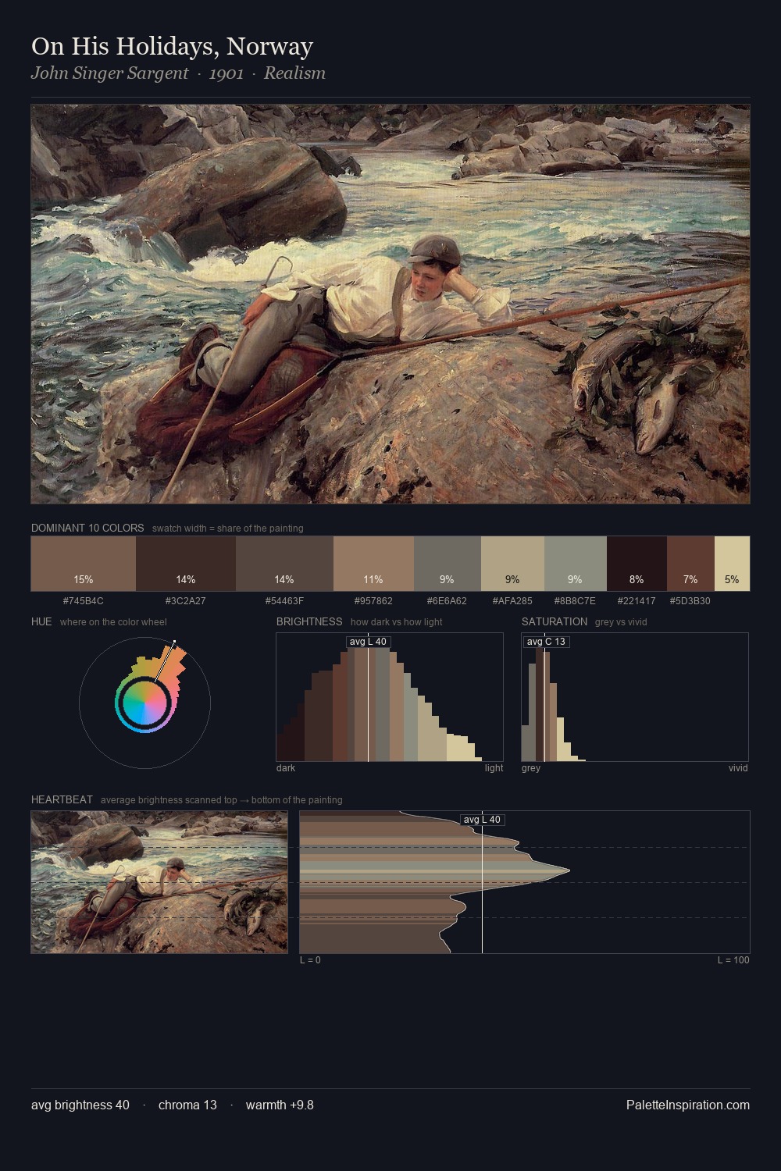
Task: Click the 'avg C 13' label in saturation chart
Action: point(546,642)
